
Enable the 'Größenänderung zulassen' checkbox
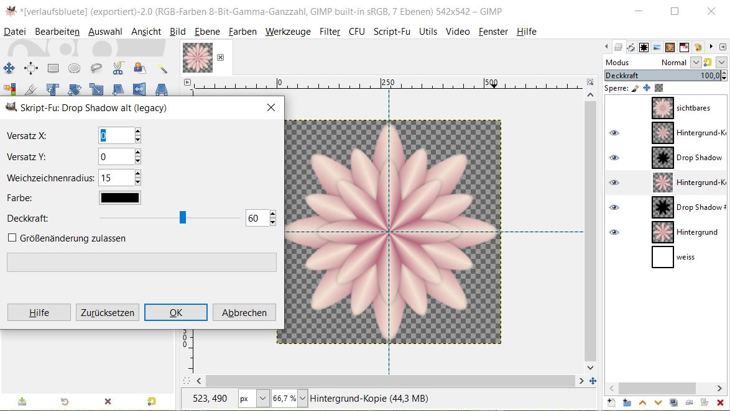pos(12,238)
